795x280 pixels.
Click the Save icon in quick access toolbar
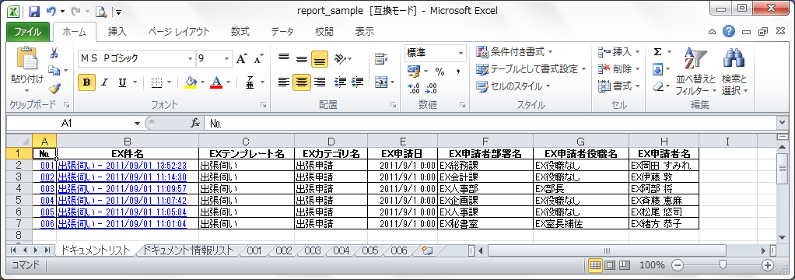[34, 11]
